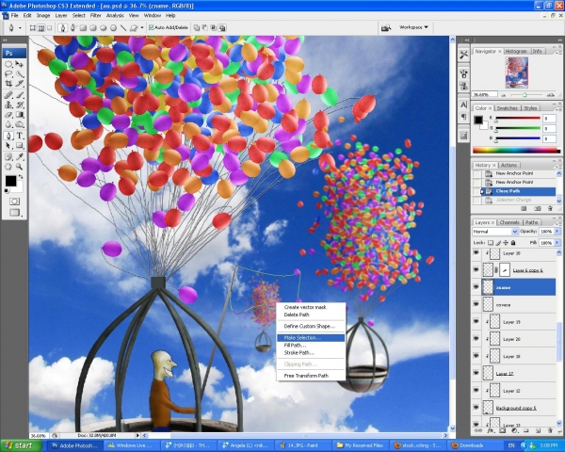Open custom shape options arrow
The height and width of the screenshot is (452, 565).
tap(142, 27)
